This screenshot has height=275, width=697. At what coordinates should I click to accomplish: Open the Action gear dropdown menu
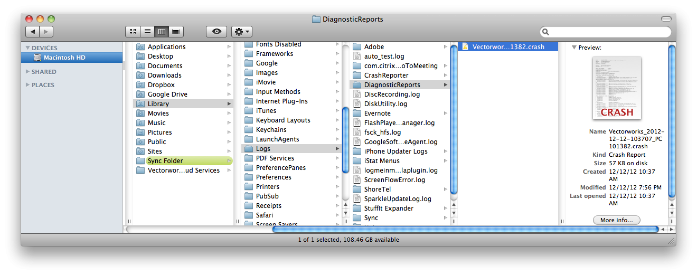click(x=242, y=32)
